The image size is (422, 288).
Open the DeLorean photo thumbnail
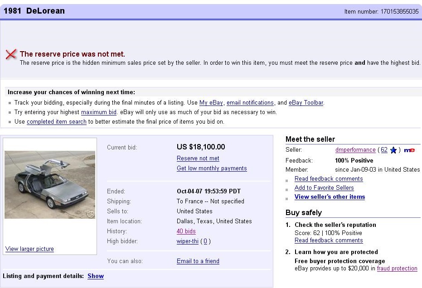[x=50, y=185]
